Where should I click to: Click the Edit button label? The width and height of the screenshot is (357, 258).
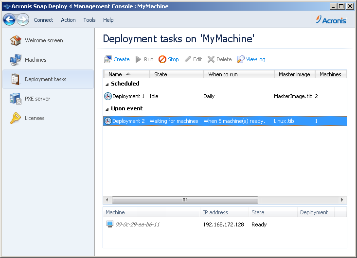197,59
